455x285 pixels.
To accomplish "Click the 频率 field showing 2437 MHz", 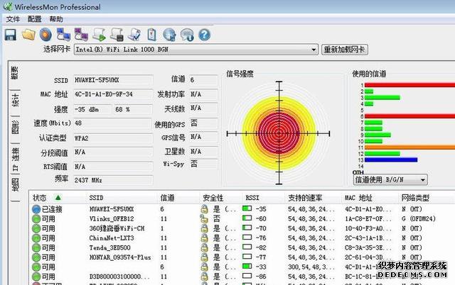I will pos(113,180).
